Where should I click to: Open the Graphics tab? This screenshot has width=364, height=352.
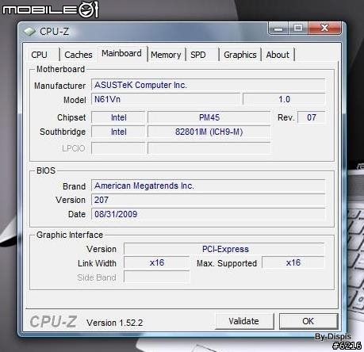[x=240, y=55]
